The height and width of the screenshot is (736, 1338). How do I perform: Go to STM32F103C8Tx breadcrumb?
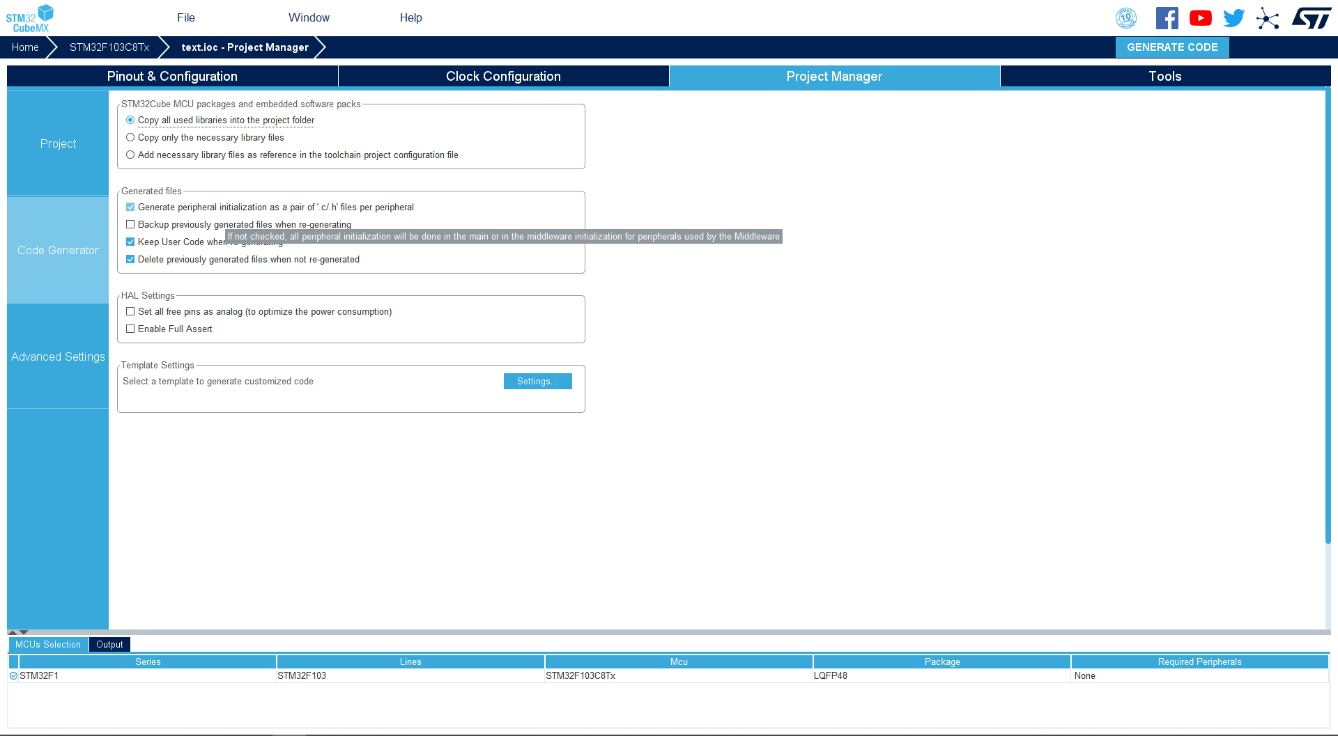point(109,47)
